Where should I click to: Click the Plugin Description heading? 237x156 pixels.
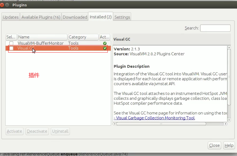point(132,67)
